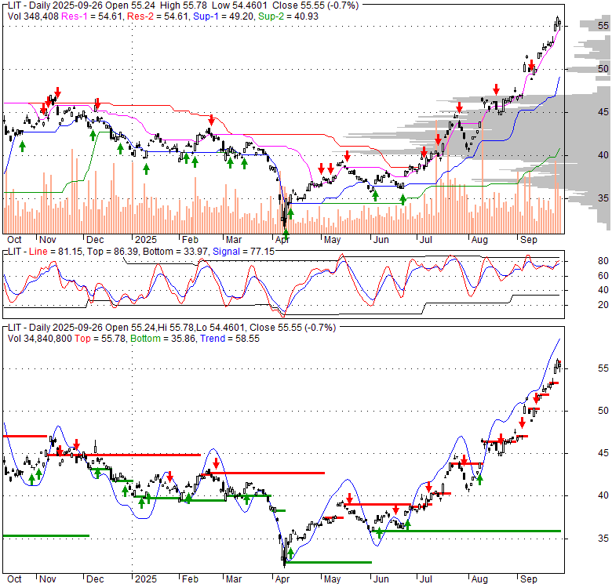
Task: Click the Top = 86.39 oscillator legend
Action: pos(112,252)
